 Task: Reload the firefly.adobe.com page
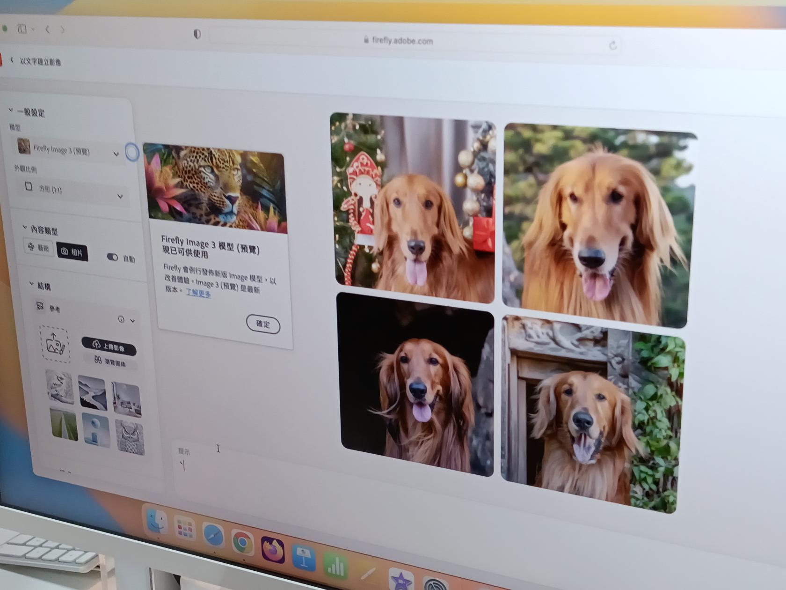click(613, 45)
